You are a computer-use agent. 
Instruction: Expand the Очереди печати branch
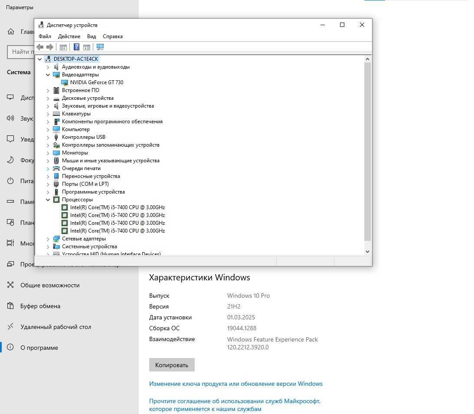point(48,169)
